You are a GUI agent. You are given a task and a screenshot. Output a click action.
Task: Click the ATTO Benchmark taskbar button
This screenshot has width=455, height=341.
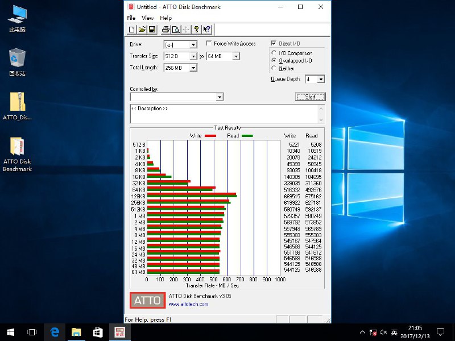[120, 332]
